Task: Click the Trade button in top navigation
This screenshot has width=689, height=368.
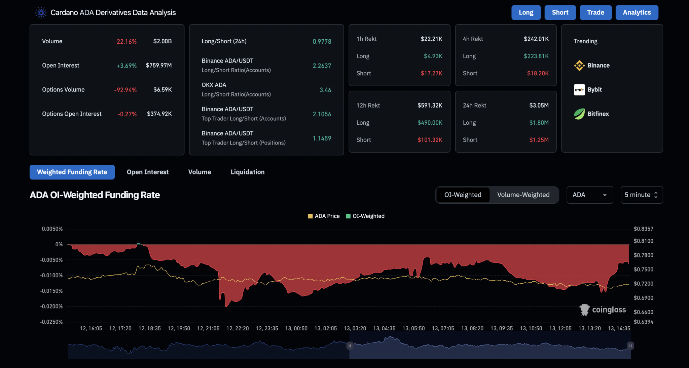Action: 595,12
